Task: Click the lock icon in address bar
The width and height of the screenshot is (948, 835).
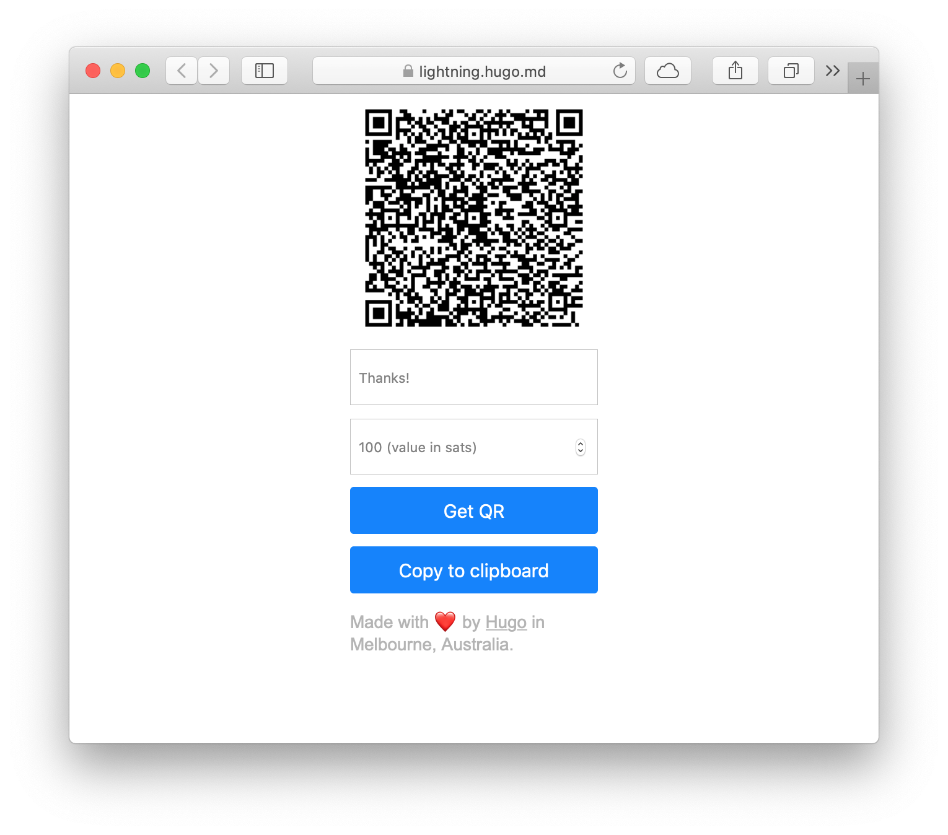Action: (x=408, y=71)
